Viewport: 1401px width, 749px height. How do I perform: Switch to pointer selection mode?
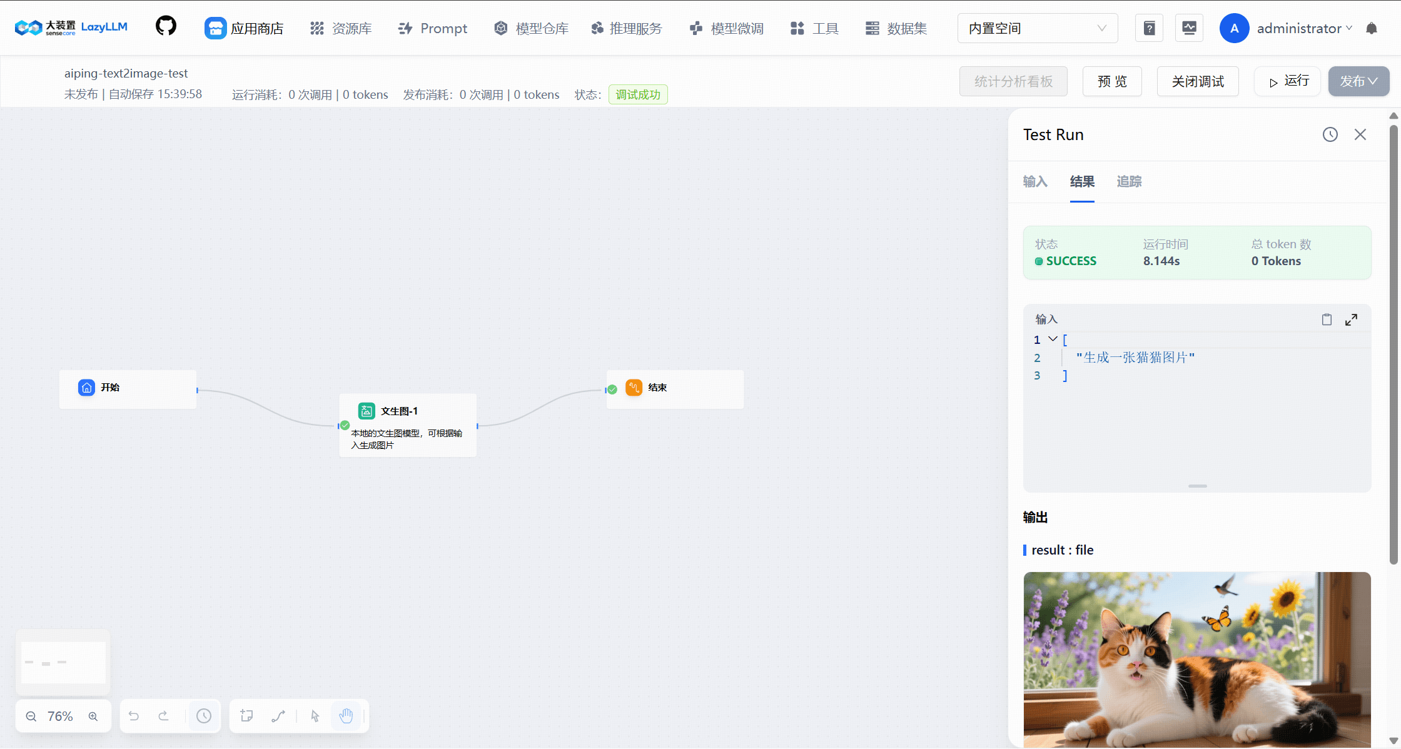pyautogui.click(x=315, y=716)
